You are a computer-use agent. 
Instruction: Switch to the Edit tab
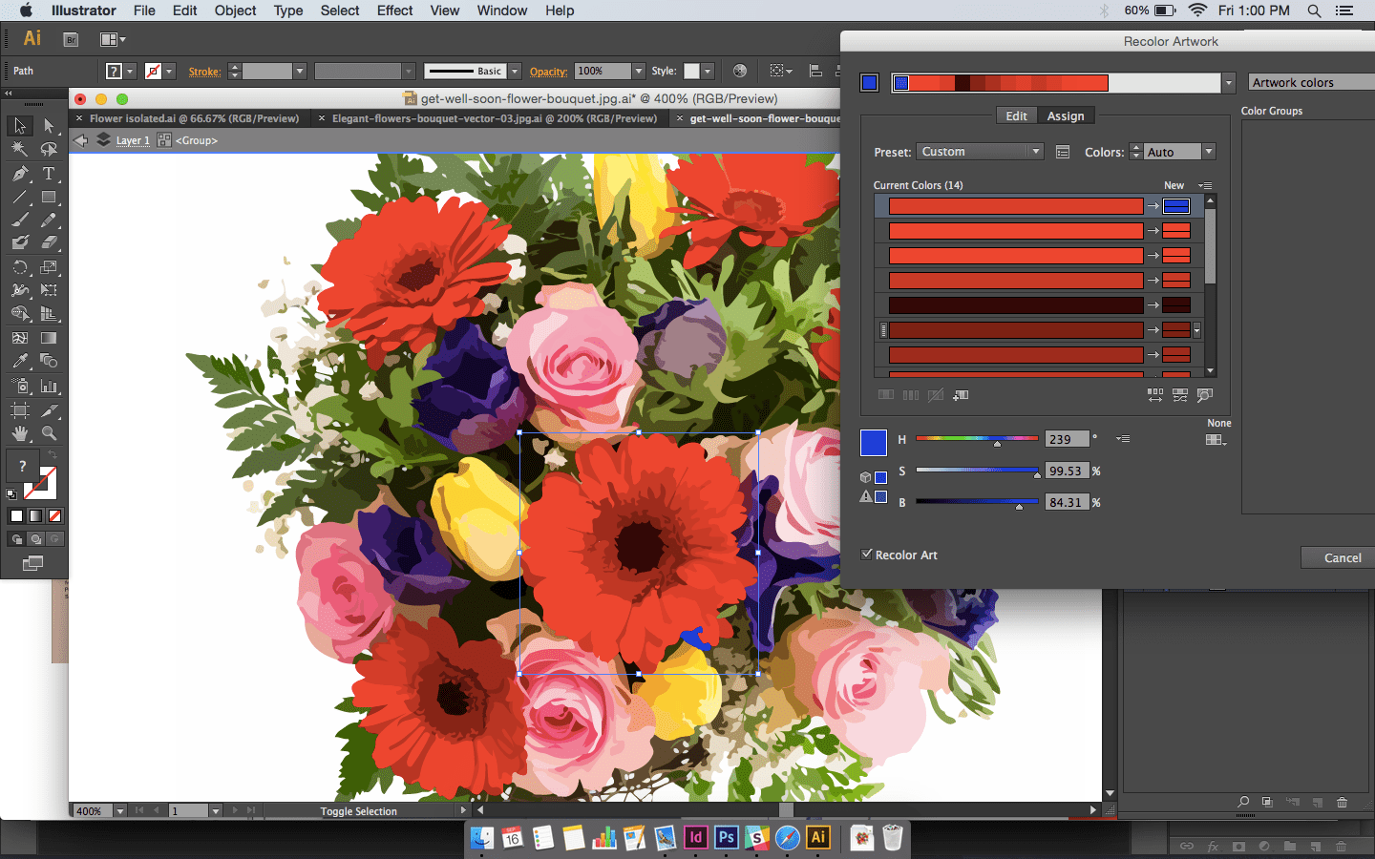coord(1015,115)
